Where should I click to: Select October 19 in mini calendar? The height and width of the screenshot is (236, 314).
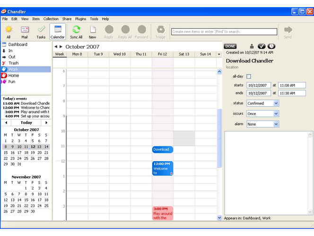tap(33, 153)
